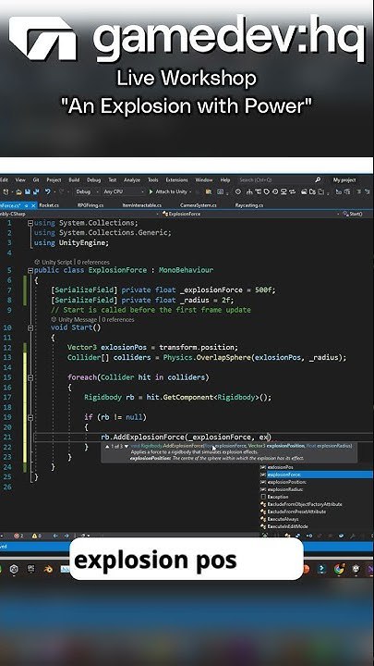Click the Undo arrow icon
The height and width of the screenshot is (666, 374).
47,192
